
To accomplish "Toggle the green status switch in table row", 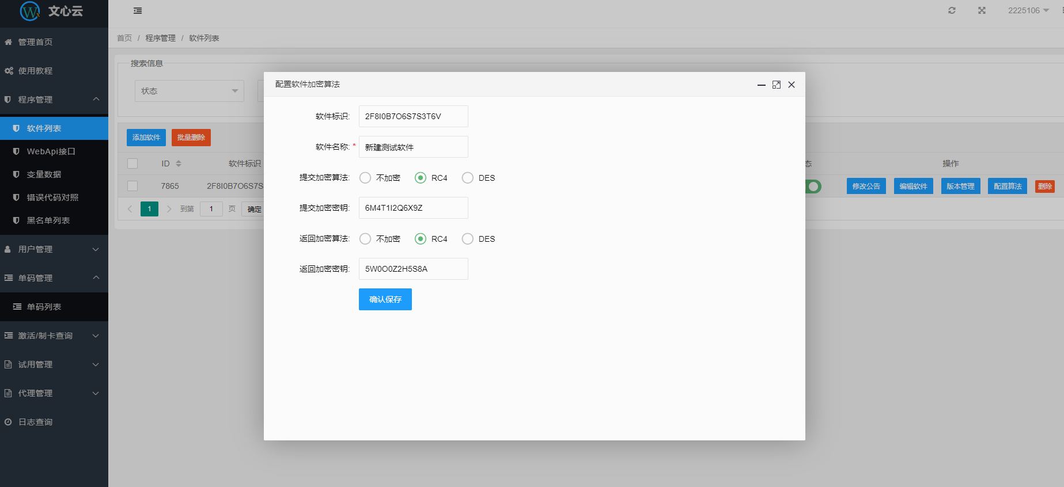I will coord(813,187).
